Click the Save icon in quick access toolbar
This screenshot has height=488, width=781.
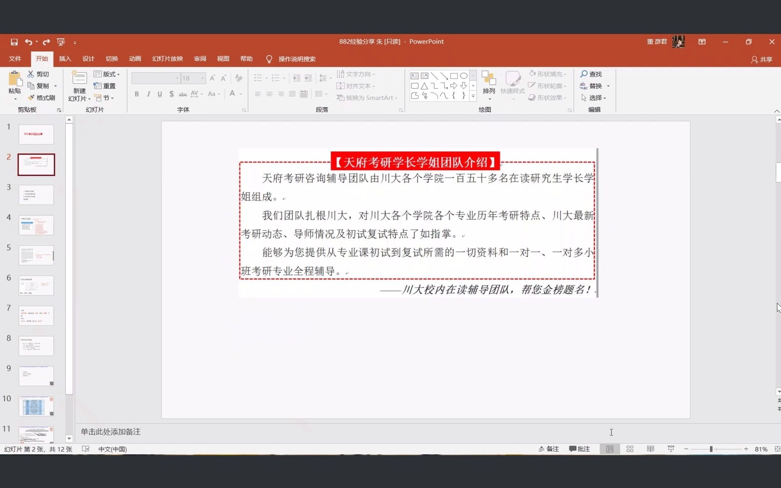pos(14,42)
